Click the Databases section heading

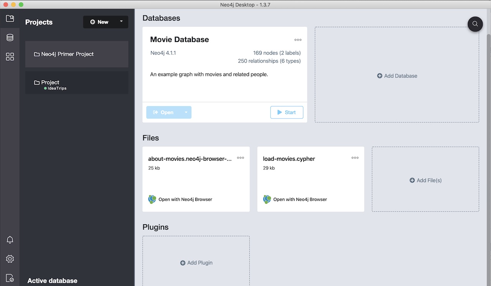tap(161, 18)
